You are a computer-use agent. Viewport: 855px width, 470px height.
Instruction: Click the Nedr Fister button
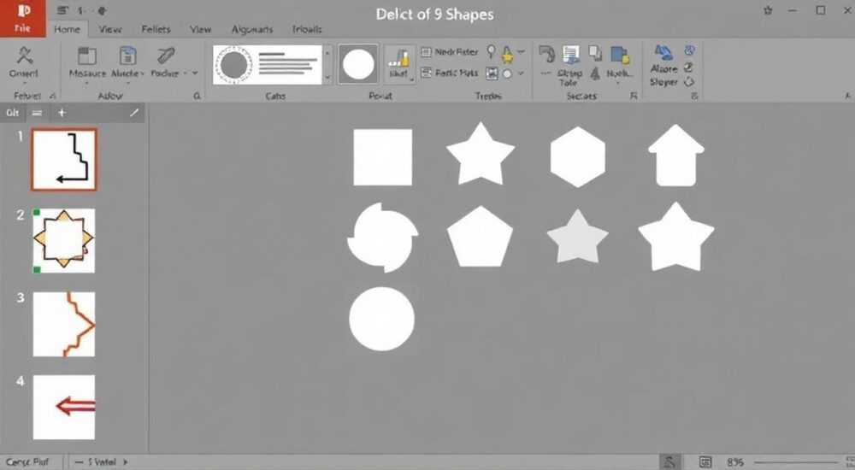click(450, 52)
